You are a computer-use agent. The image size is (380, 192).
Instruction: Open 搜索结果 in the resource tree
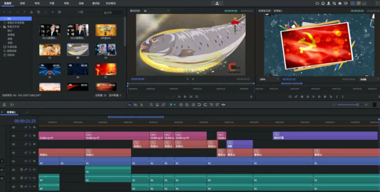(12, 51)
